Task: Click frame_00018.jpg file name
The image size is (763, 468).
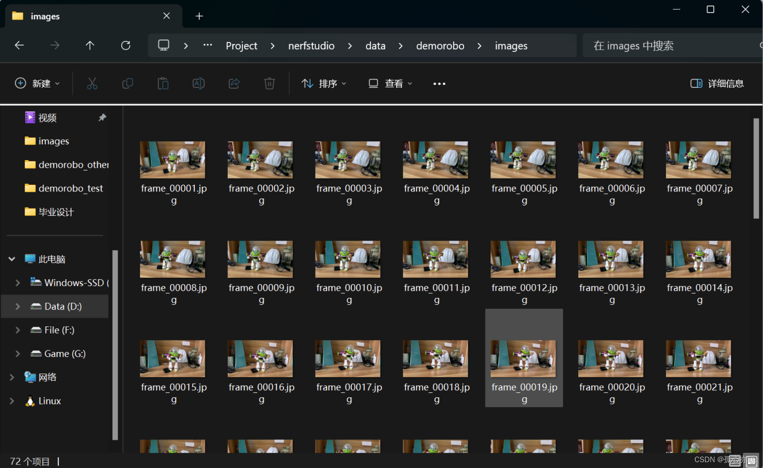Action: (x=437, y=393)
